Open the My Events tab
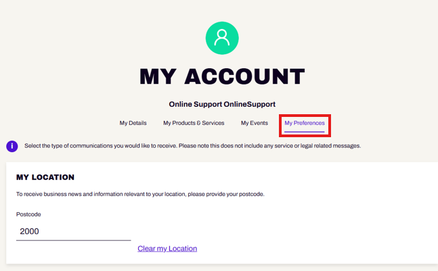 point(254,123)
